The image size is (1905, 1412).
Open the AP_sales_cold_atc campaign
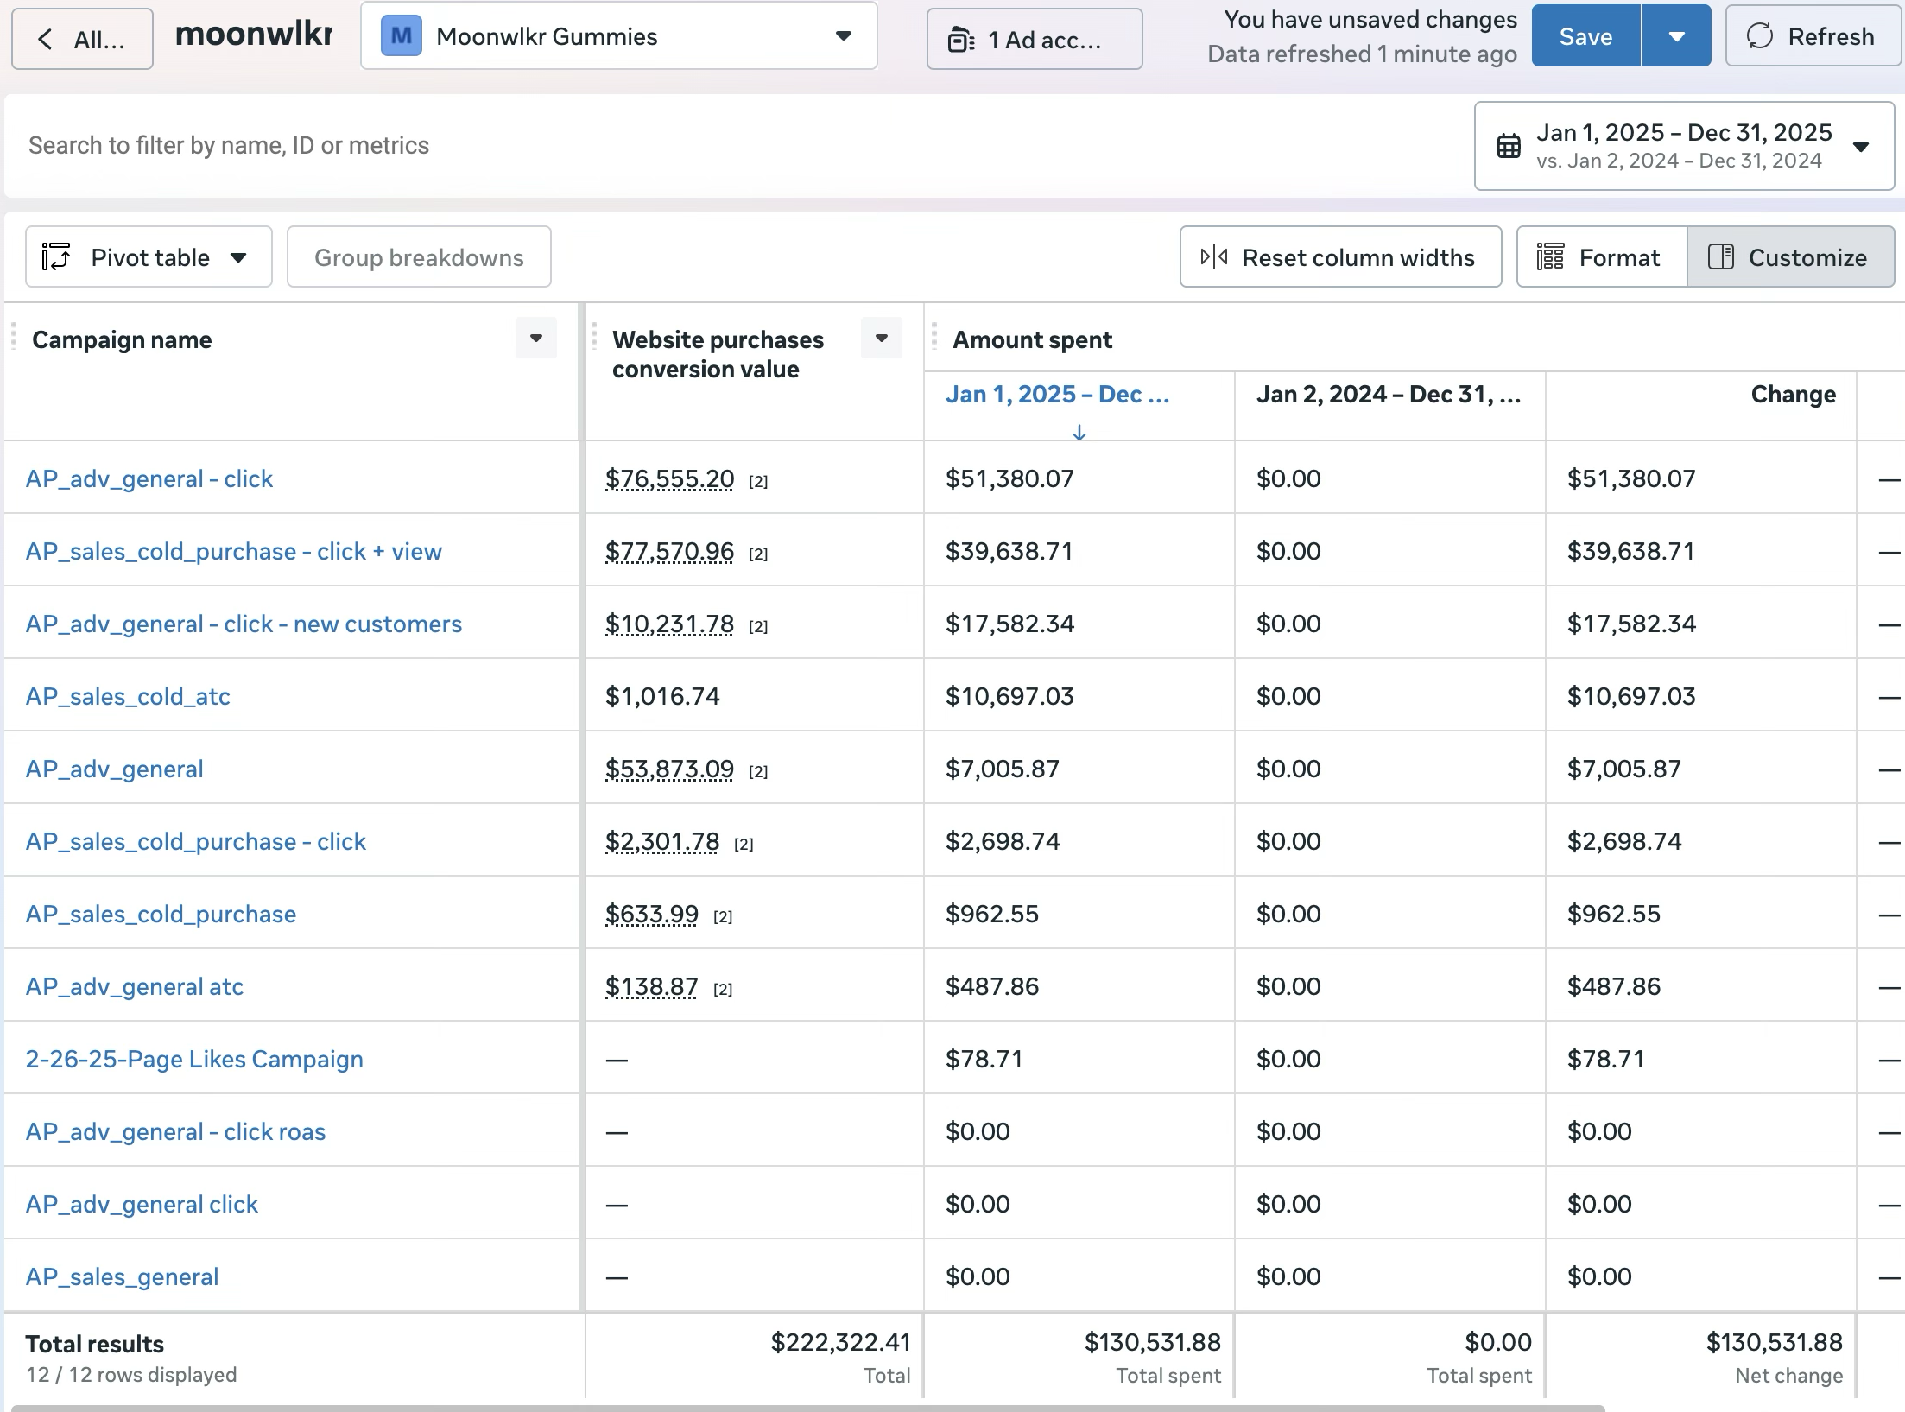click(128, 696)
